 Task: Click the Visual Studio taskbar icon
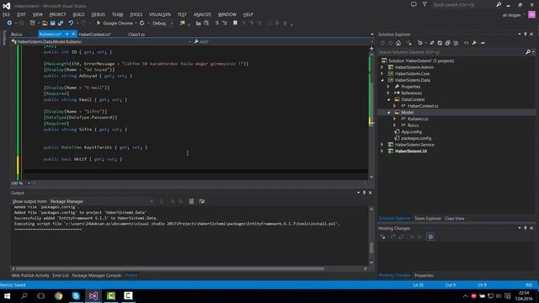pyautogui.click(x=93, y=295)
